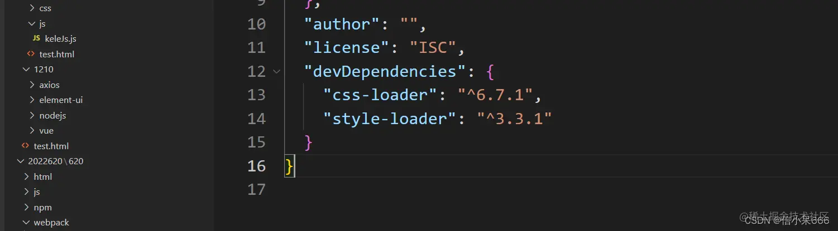This screenshot has width=838, height=231.
Task: Open test.html under the js folder
Action: [x=56, y=54]
